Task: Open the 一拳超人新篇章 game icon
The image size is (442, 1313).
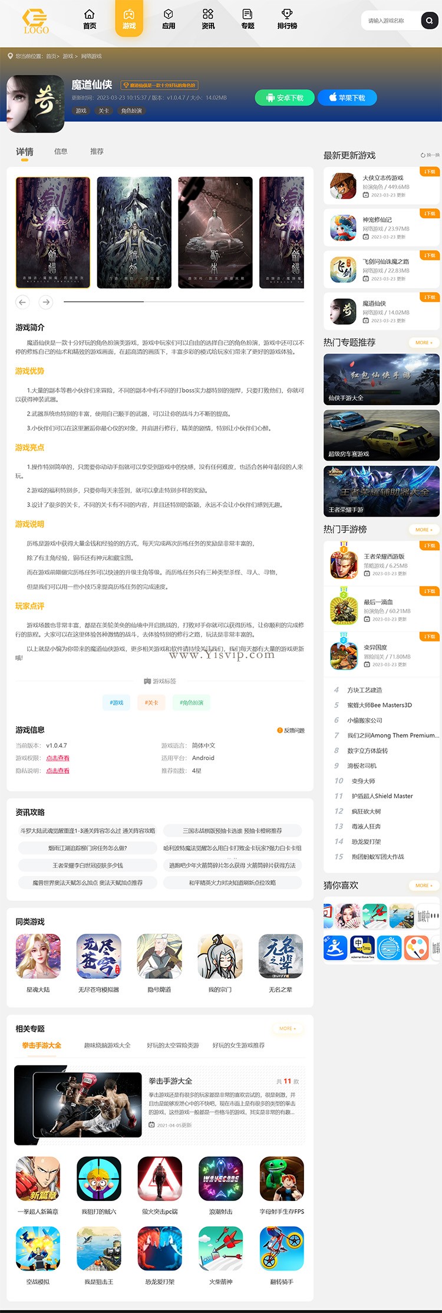Action: (38, 1179)
